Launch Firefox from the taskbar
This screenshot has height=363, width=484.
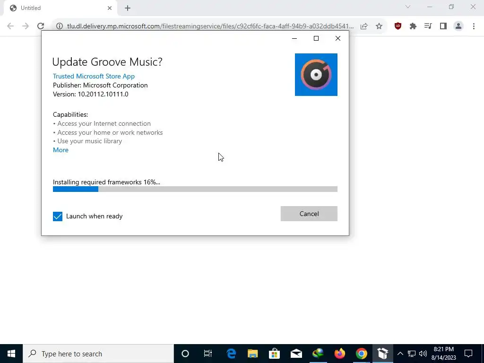pyautogui.click(x=339, y=354)
